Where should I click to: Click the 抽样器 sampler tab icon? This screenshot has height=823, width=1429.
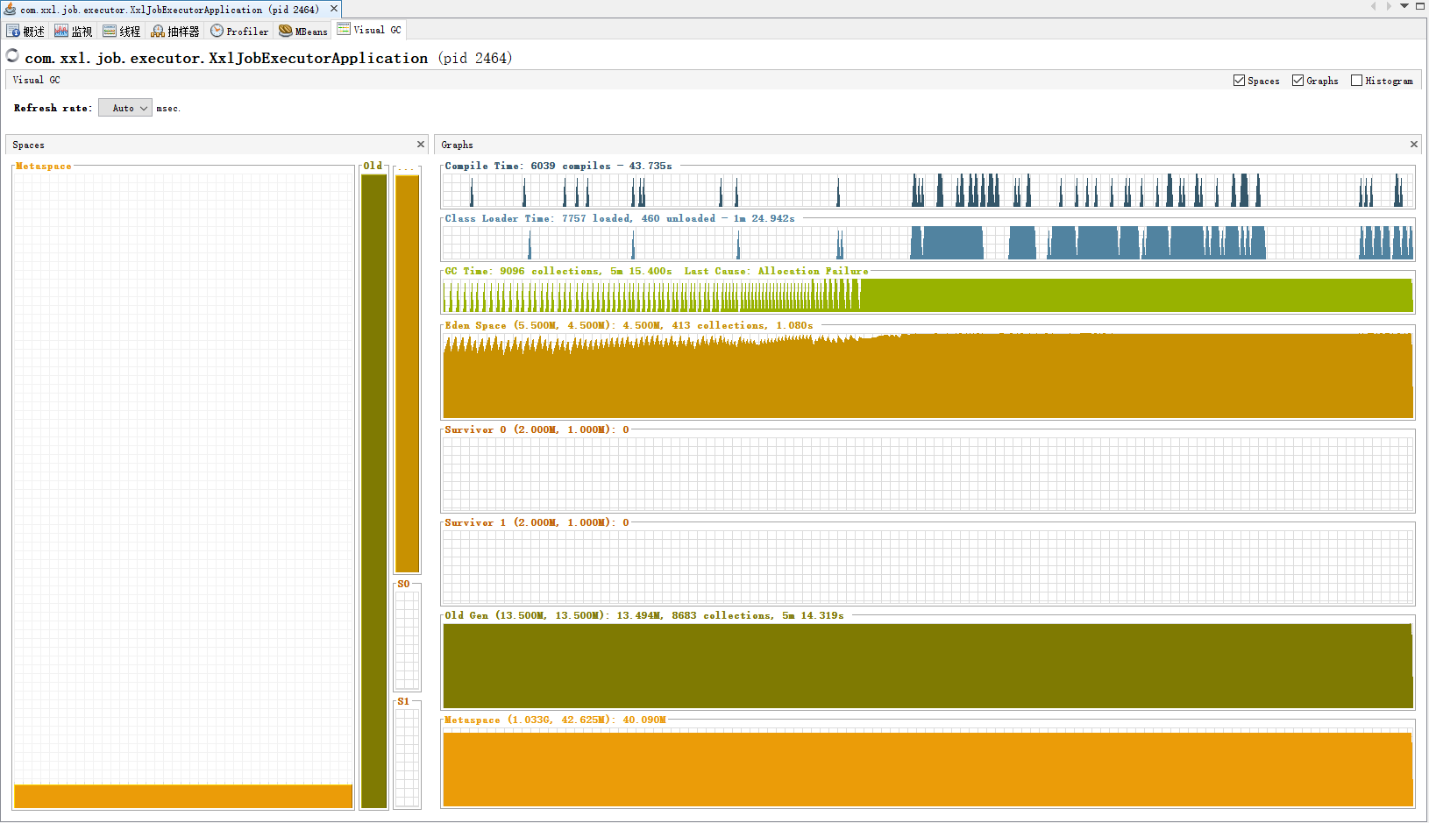coord(158,31)
